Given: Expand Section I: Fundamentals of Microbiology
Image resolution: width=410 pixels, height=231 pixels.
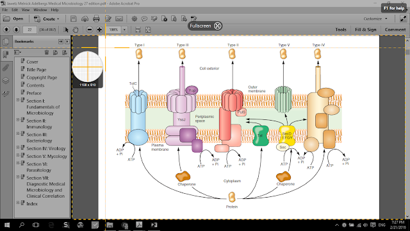Looking at the screenshot, I should tap(18, 100).
